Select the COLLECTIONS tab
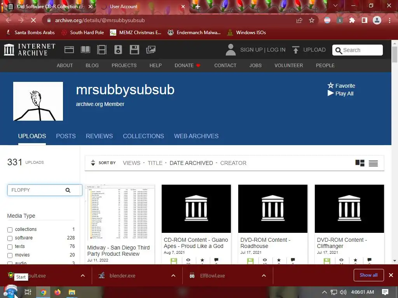Viewport: 398px width, 298px height. [143, 136]
